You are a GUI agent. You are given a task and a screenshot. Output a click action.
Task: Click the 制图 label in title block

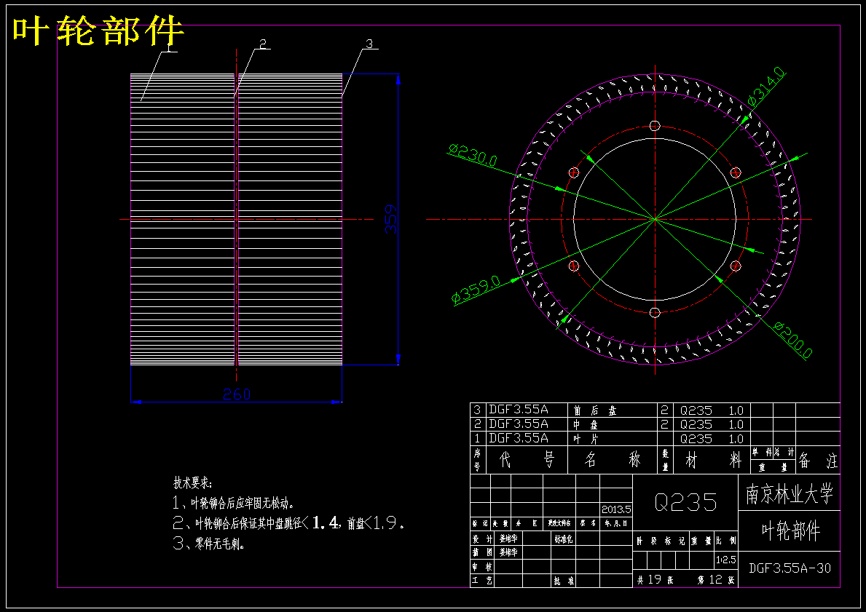coord(481,552)
